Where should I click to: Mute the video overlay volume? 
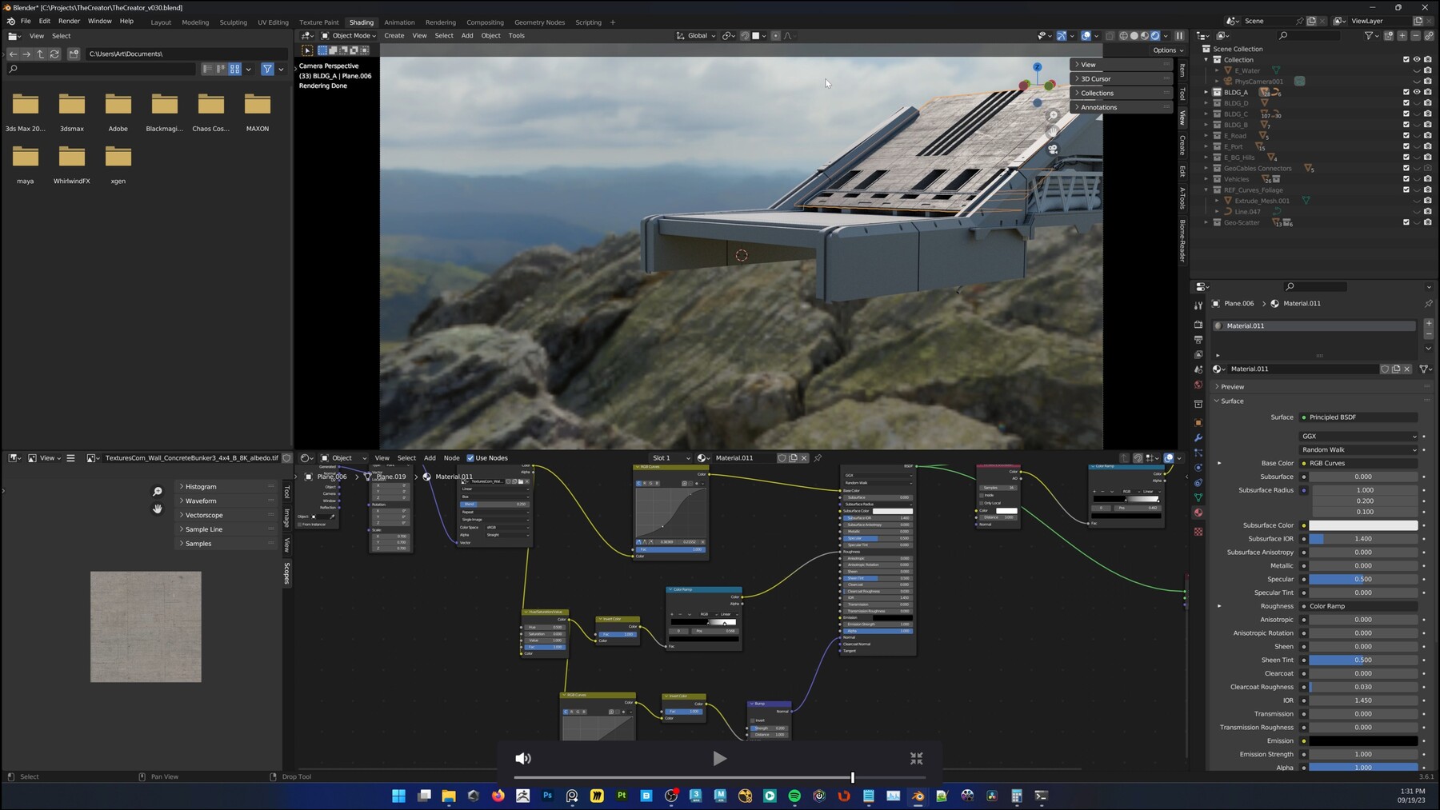(x=523, y=759)
